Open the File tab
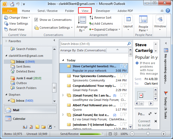 (x=10, y=11)
